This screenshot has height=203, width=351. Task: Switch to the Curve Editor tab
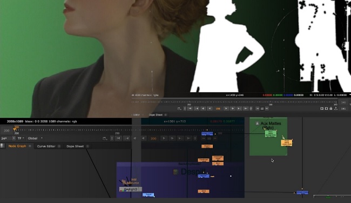(x=46, y=146)
